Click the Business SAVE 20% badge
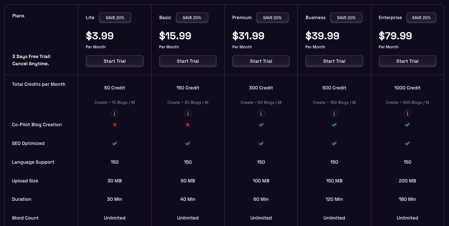The height and width of the screenshot is (226, 449). click(346, 18)
